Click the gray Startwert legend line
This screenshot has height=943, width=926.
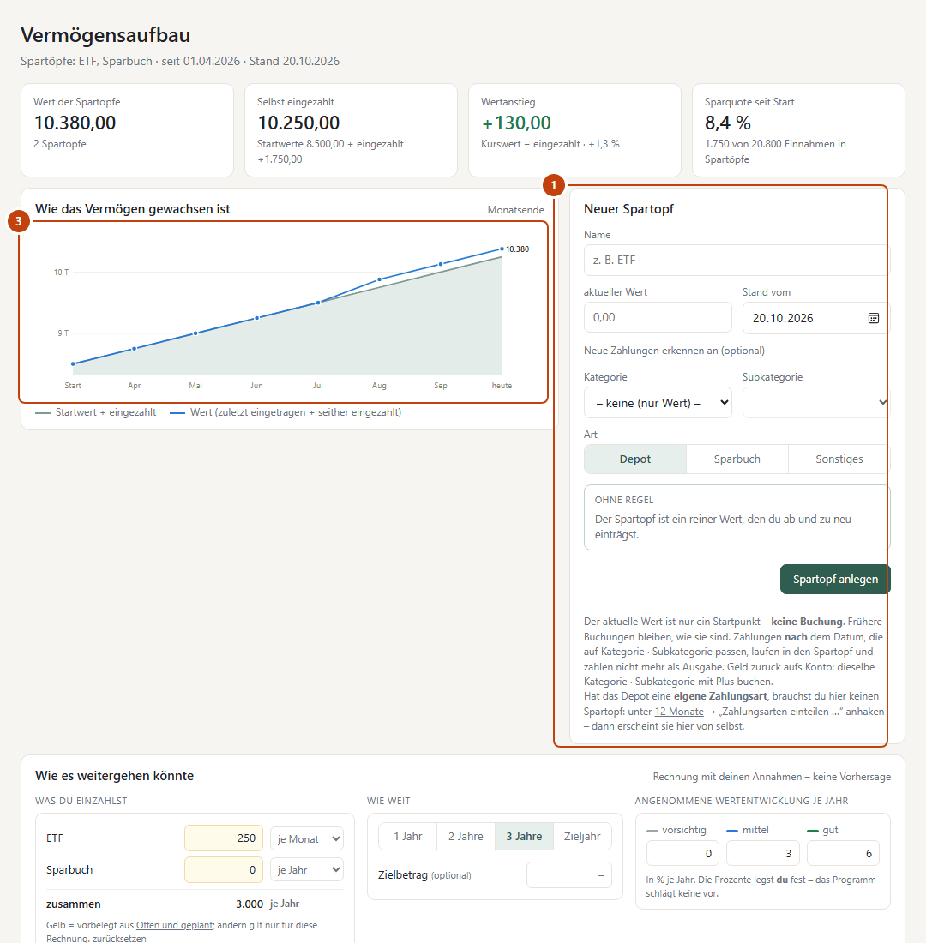[x=43, y=413]
